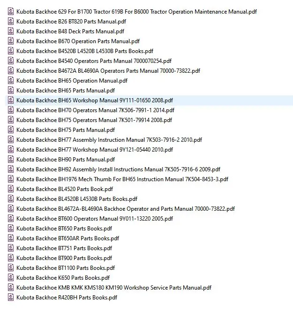This screenshot has width=293, height=314.
Task: Click PDF icon for BT751 Parts Books
Action: [11, 248]
